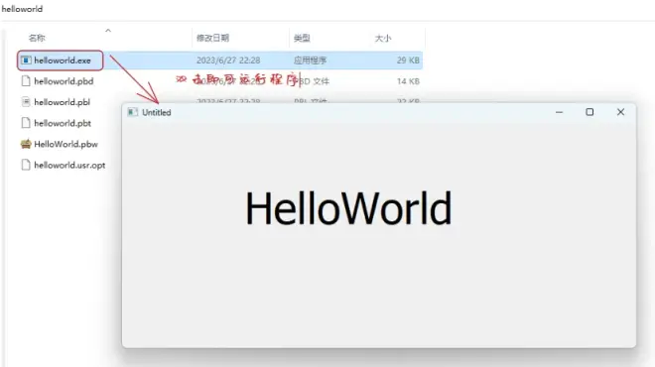Click the 29 KB size cell
655x367 pixels.
point(408,61)
